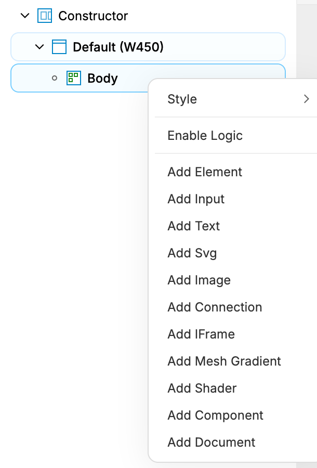
Task: Click the small circle beside Body
Action: coord(54,78)
